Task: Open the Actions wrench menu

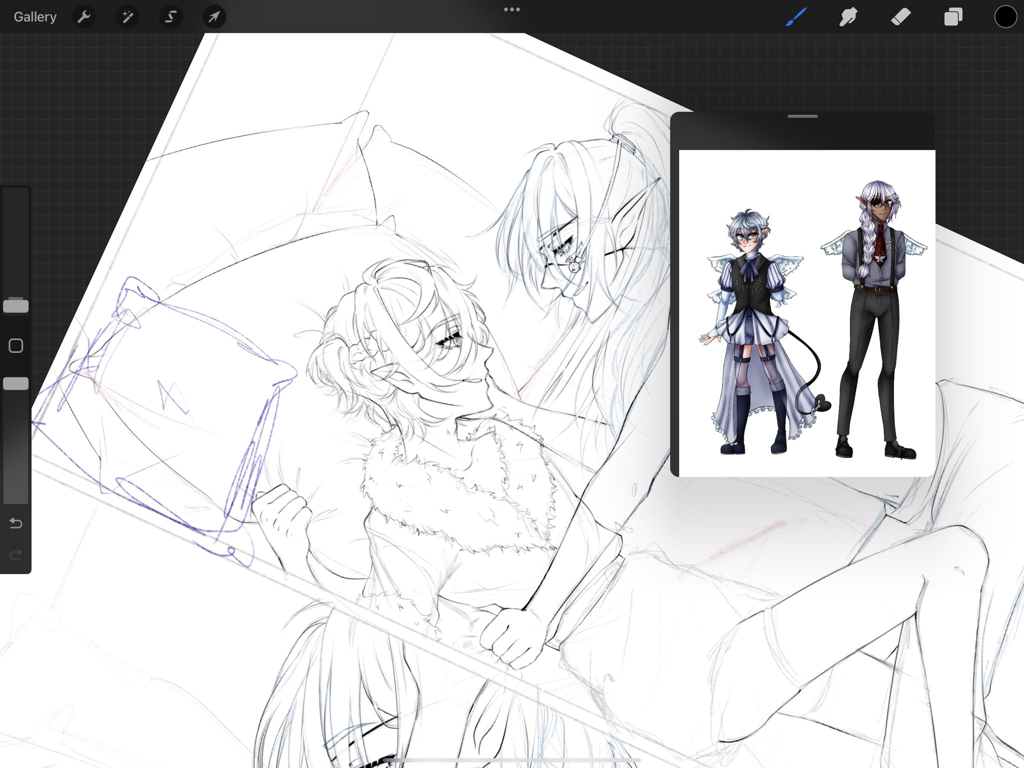Action: click(83, 17)
